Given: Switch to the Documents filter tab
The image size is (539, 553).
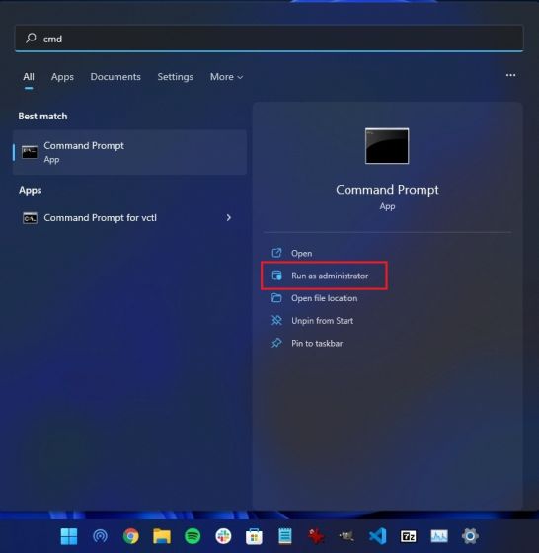Looking at the screenshot, I should click(115, 77).
